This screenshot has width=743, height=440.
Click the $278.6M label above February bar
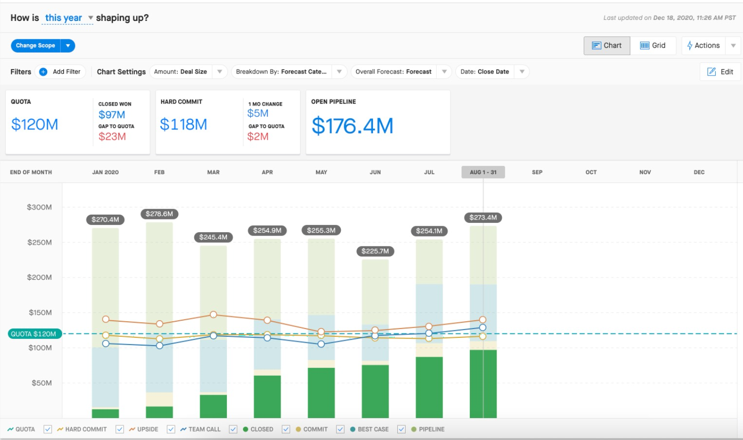159,214
